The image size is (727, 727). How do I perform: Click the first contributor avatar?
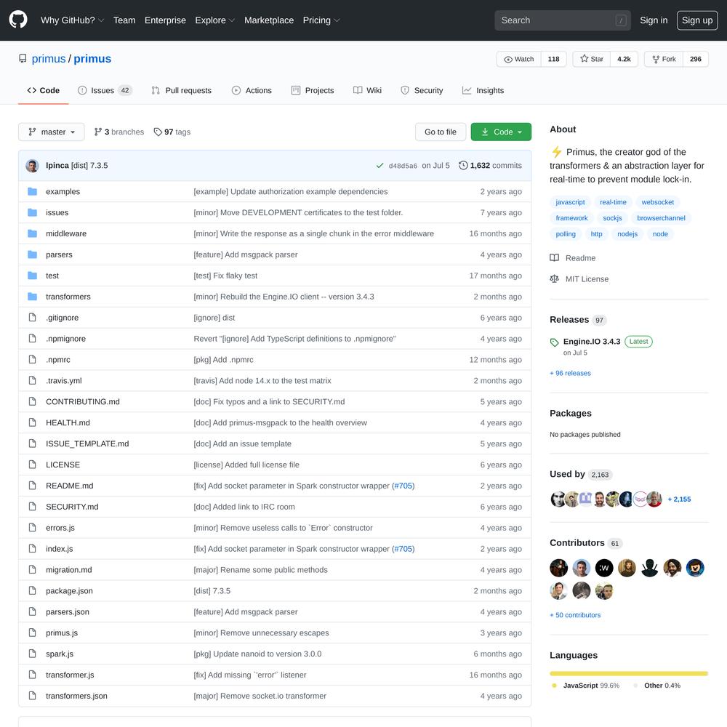558,568
